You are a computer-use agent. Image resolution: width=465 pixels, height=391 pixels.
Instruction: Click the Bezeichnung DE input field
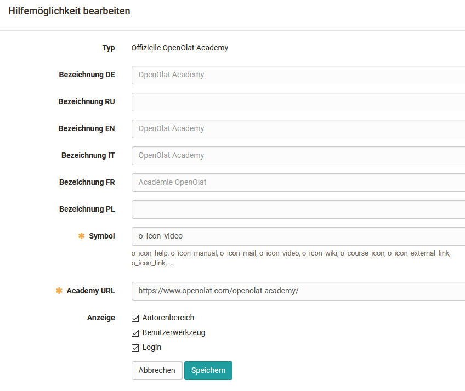click(x=298, y=75)
